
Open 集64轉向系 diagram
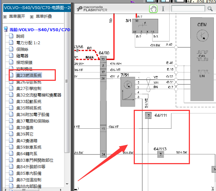27,154
